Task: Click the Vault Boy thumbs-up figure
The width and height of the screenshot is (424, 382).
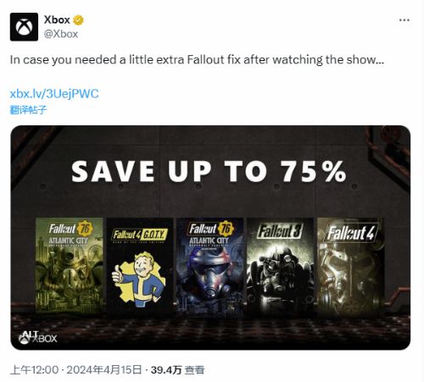Action: click(139, 280)
